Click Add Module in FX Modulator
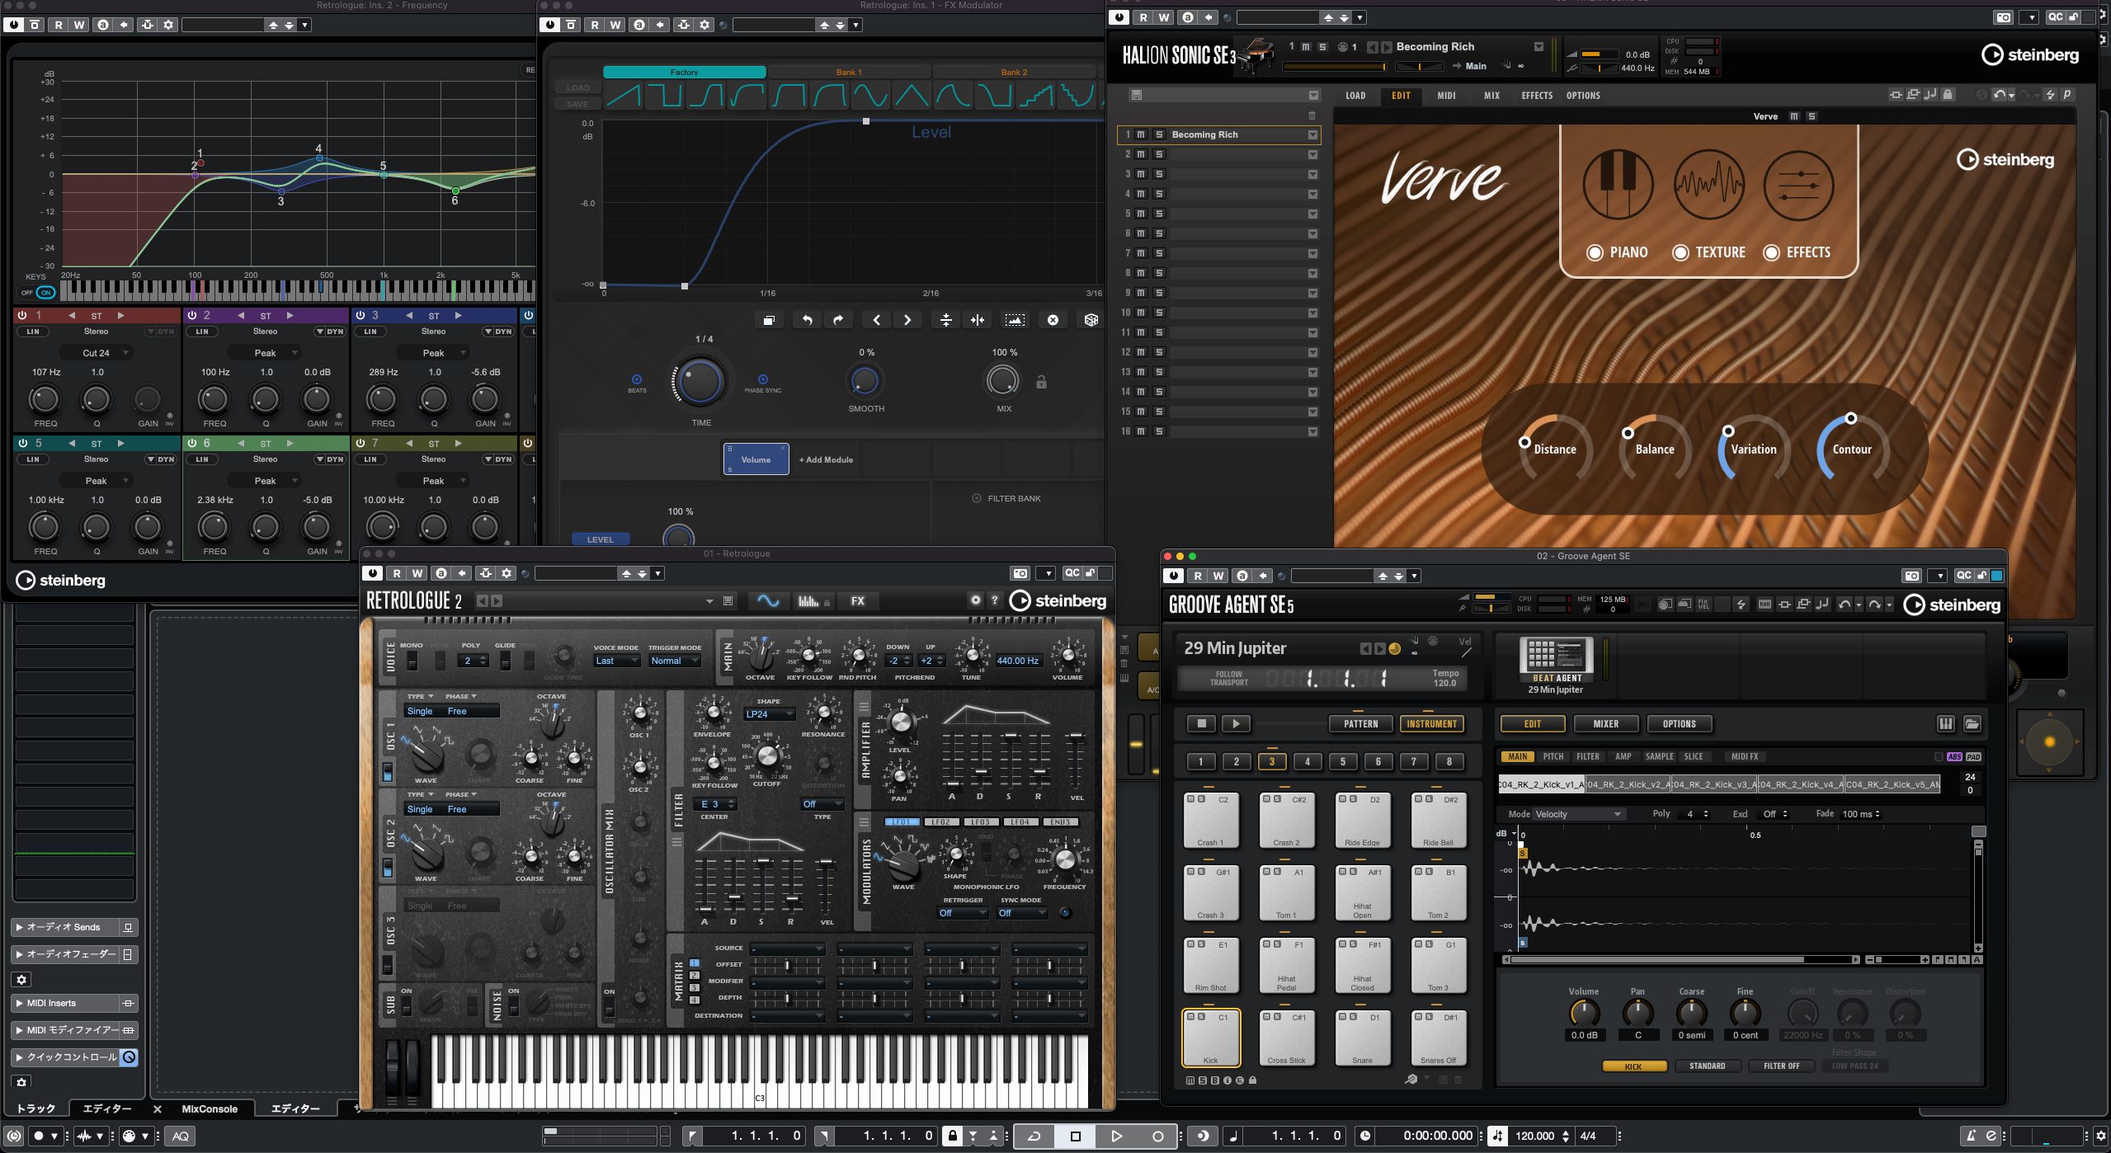This screenshot has height=1153, width=2111. pos(826,459)
